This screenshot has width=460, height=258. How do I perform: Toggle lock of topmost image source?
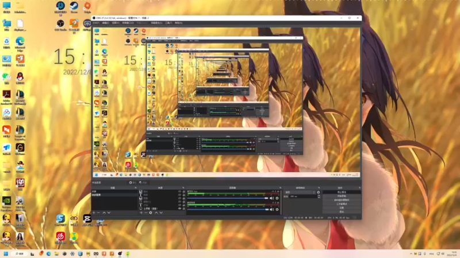[184, 191]
